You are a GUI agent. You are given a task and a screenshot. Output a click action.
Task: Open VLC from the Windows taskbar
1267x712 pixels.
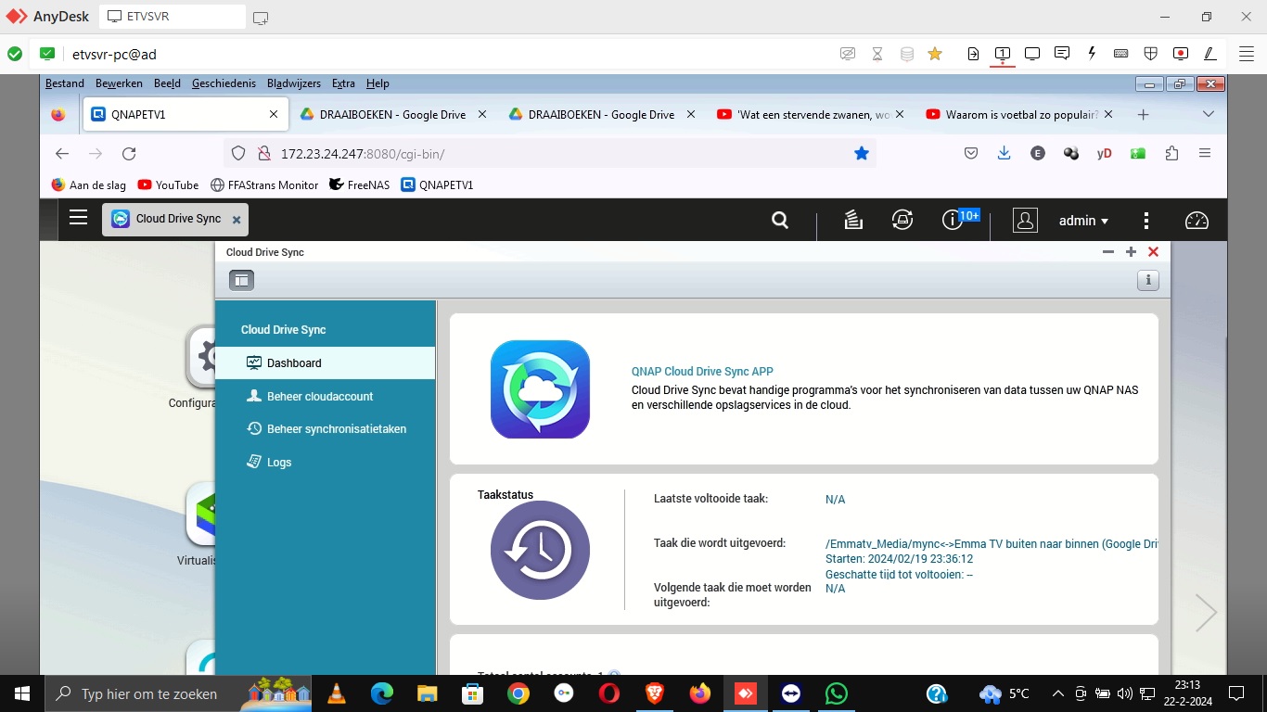337,693
